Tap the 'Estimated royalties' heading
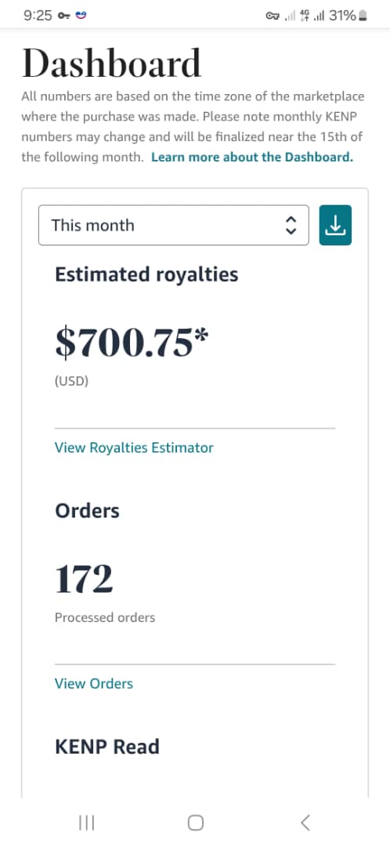The height and width of the screenshot is (847, 390). [x=146, y=274]
